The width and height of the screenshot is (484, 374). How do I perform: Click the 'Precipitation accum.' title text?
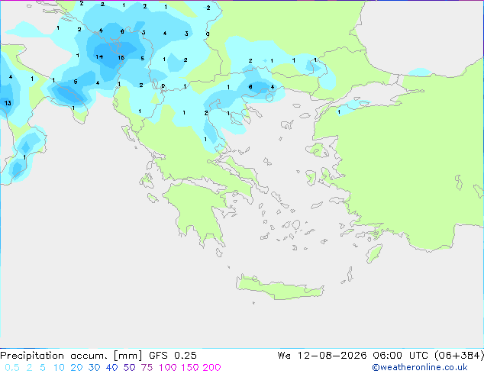(53, 356)
